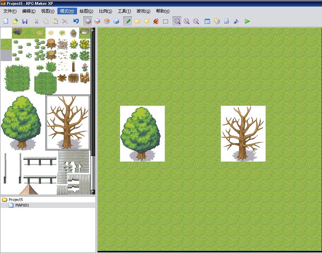Image resolution: width=322 pixels, height=253 pixels.
Task: Open the Database icon
Action: pyautogui.click(x=208, y=21)
